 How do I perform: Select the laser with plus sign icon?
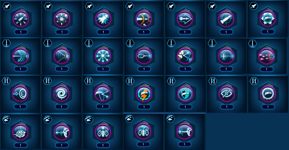(x=226, y=56)
